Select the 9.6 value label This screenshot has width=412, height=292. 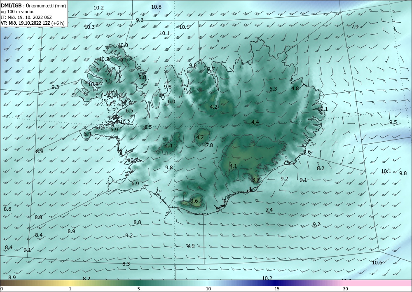point(307,152)
